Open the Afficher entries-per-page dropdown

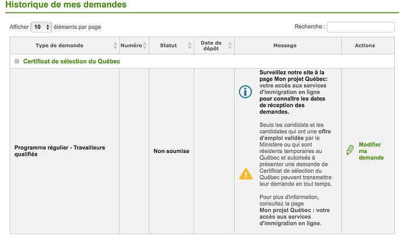[x=41, y=27]
